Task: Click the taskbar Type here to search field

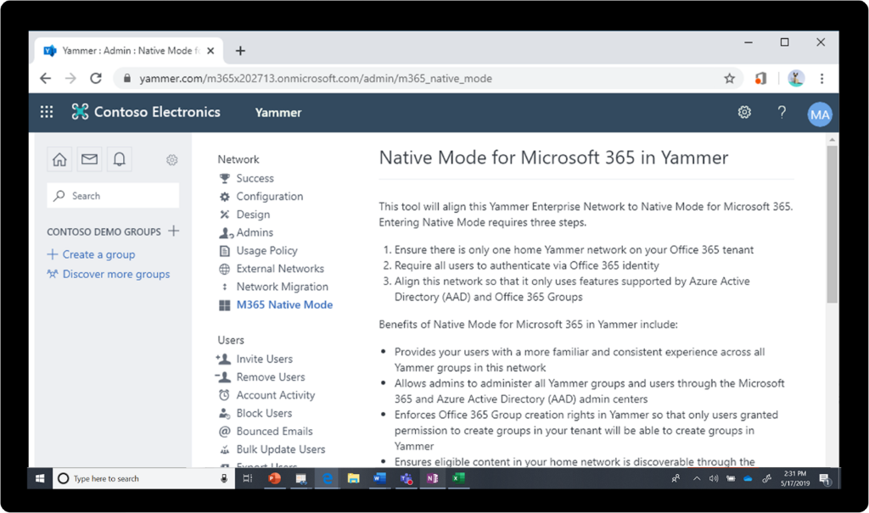Action: [x=136, y=478]
